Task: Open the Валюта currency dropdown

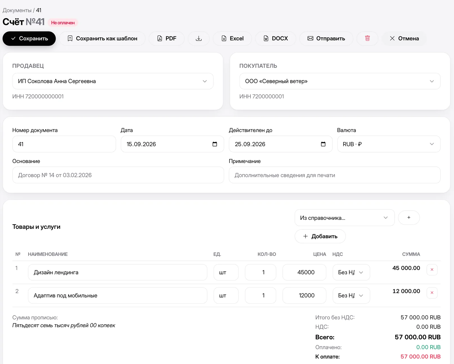Action: pos(389,144)
